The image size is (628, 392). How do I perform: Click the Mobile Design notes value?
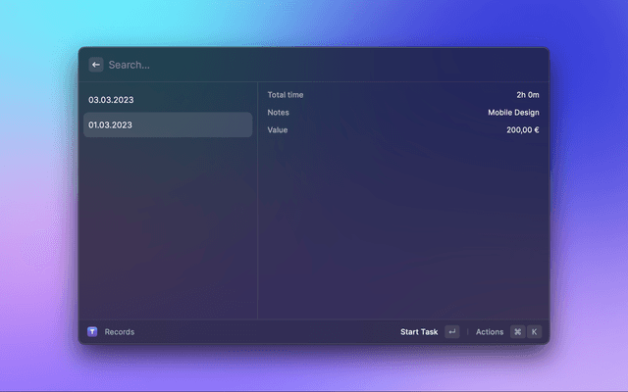(513, 113)
